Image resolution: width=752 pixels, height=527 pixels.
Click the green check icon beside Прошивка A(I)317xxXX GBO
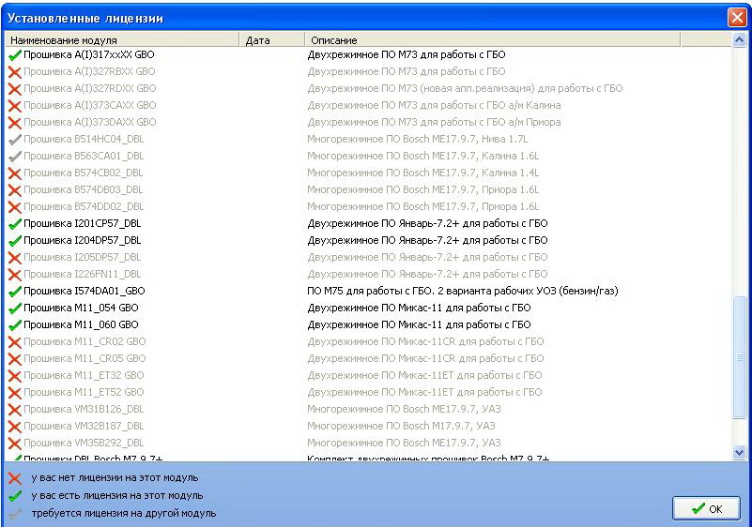(15, 55)
